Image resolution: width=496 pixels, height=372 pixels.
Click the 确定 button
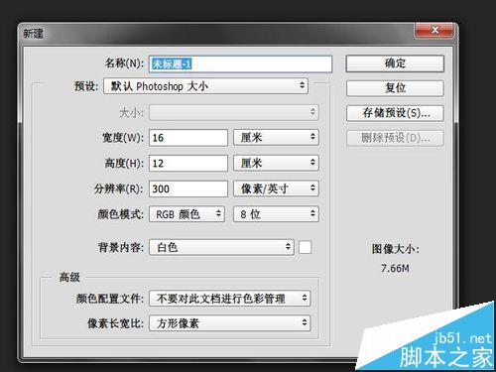point(395,63)
